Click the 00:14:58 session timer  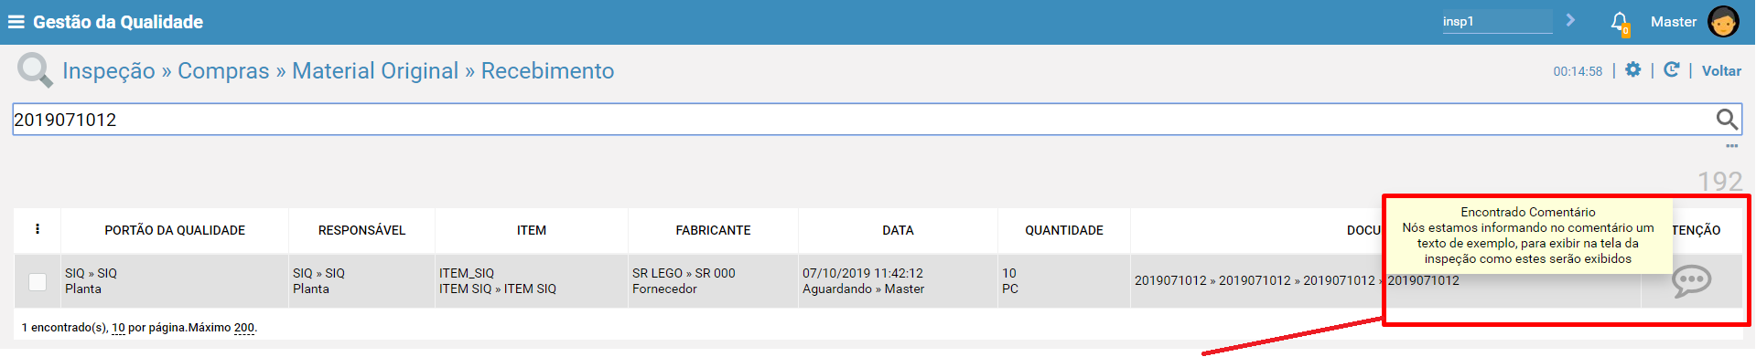(x=1578, y=71)
